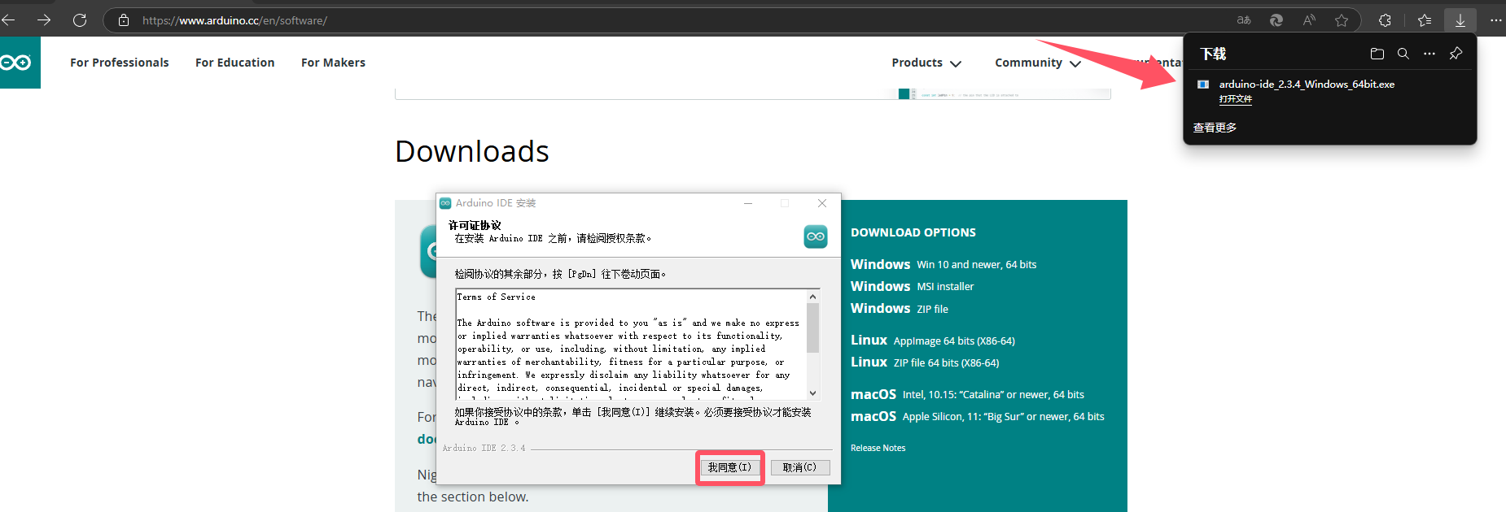The image size is (1506, 512).
Task: Reload the page with the refresh icon
Action: coord(80,20)
